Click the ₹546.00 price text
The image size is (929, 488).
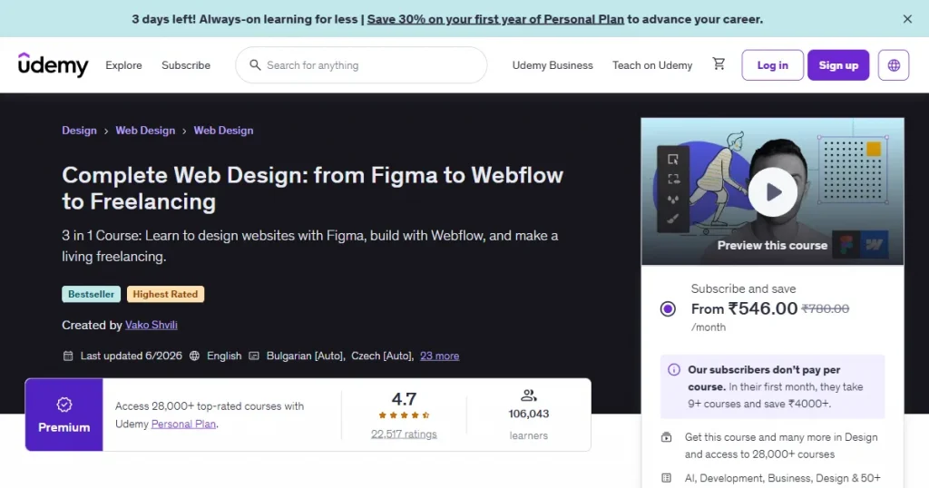[762, 308]
